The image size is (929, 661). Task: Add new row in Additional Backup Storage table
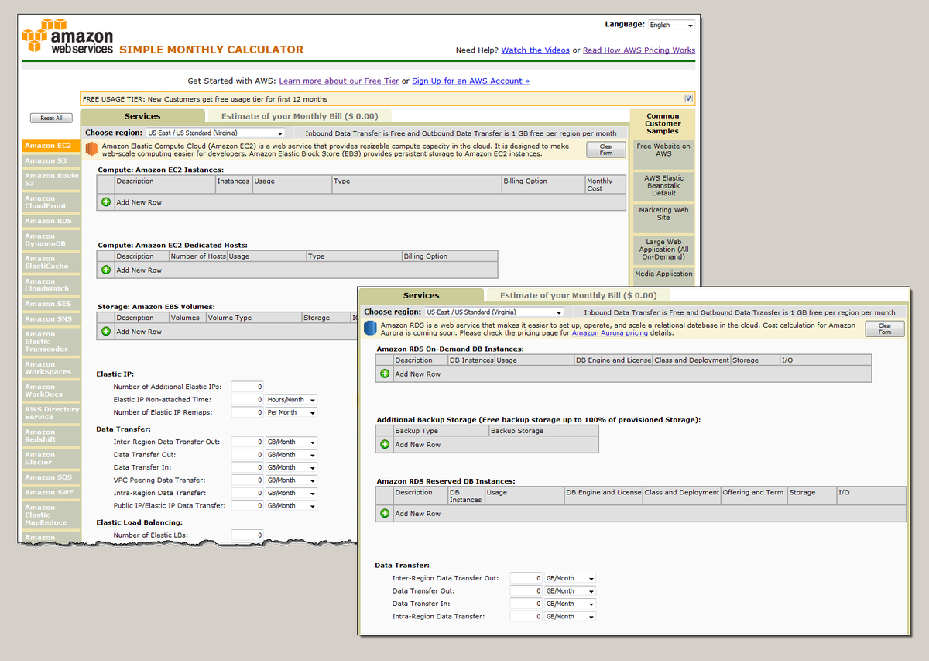(x=385, y=445)
